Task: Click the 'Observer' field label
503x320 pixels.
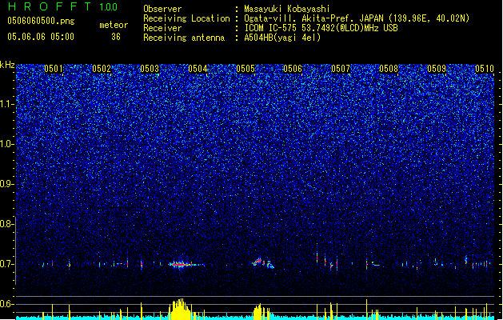Action: point(162,9)
